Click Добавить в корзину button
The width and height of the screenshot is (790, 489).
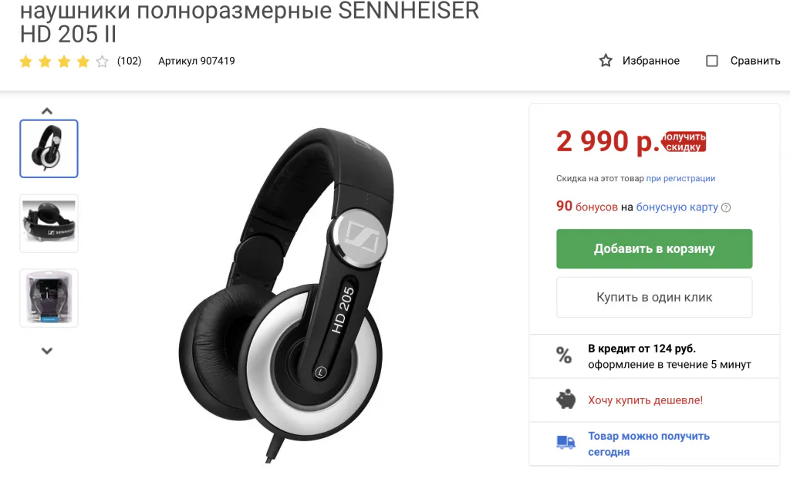(654, 249)
